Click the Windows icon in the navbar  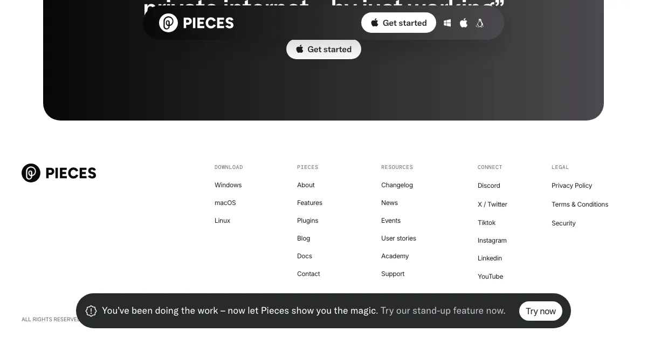point(447,23)
